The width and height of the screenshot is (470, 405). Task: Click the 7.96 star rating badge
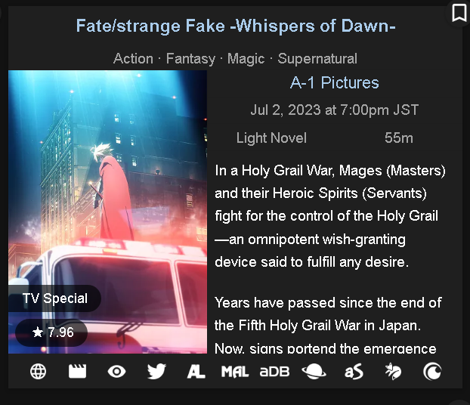click(51, 332)
